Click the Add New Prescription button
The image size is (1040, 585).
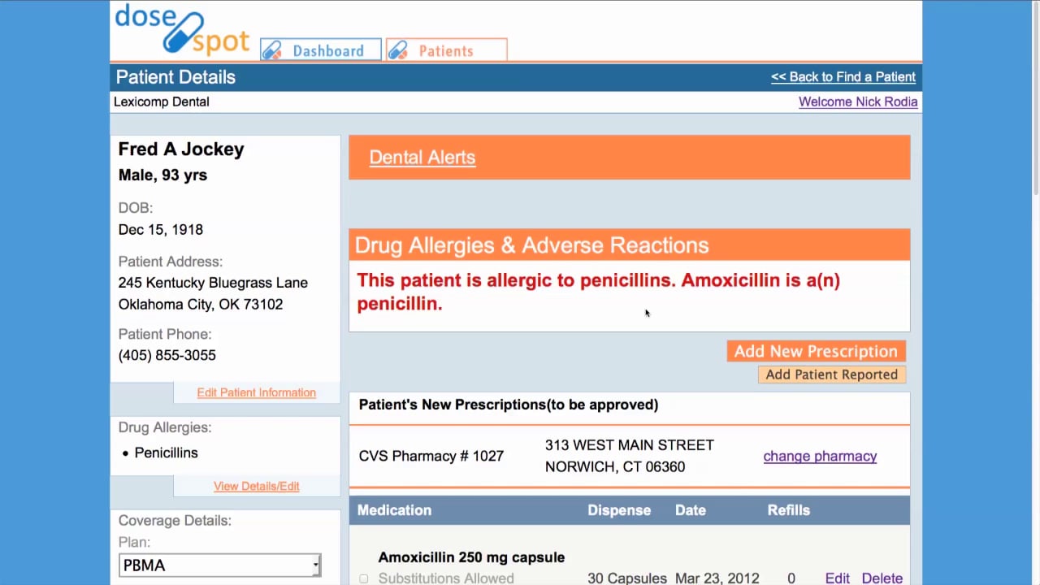816,351
